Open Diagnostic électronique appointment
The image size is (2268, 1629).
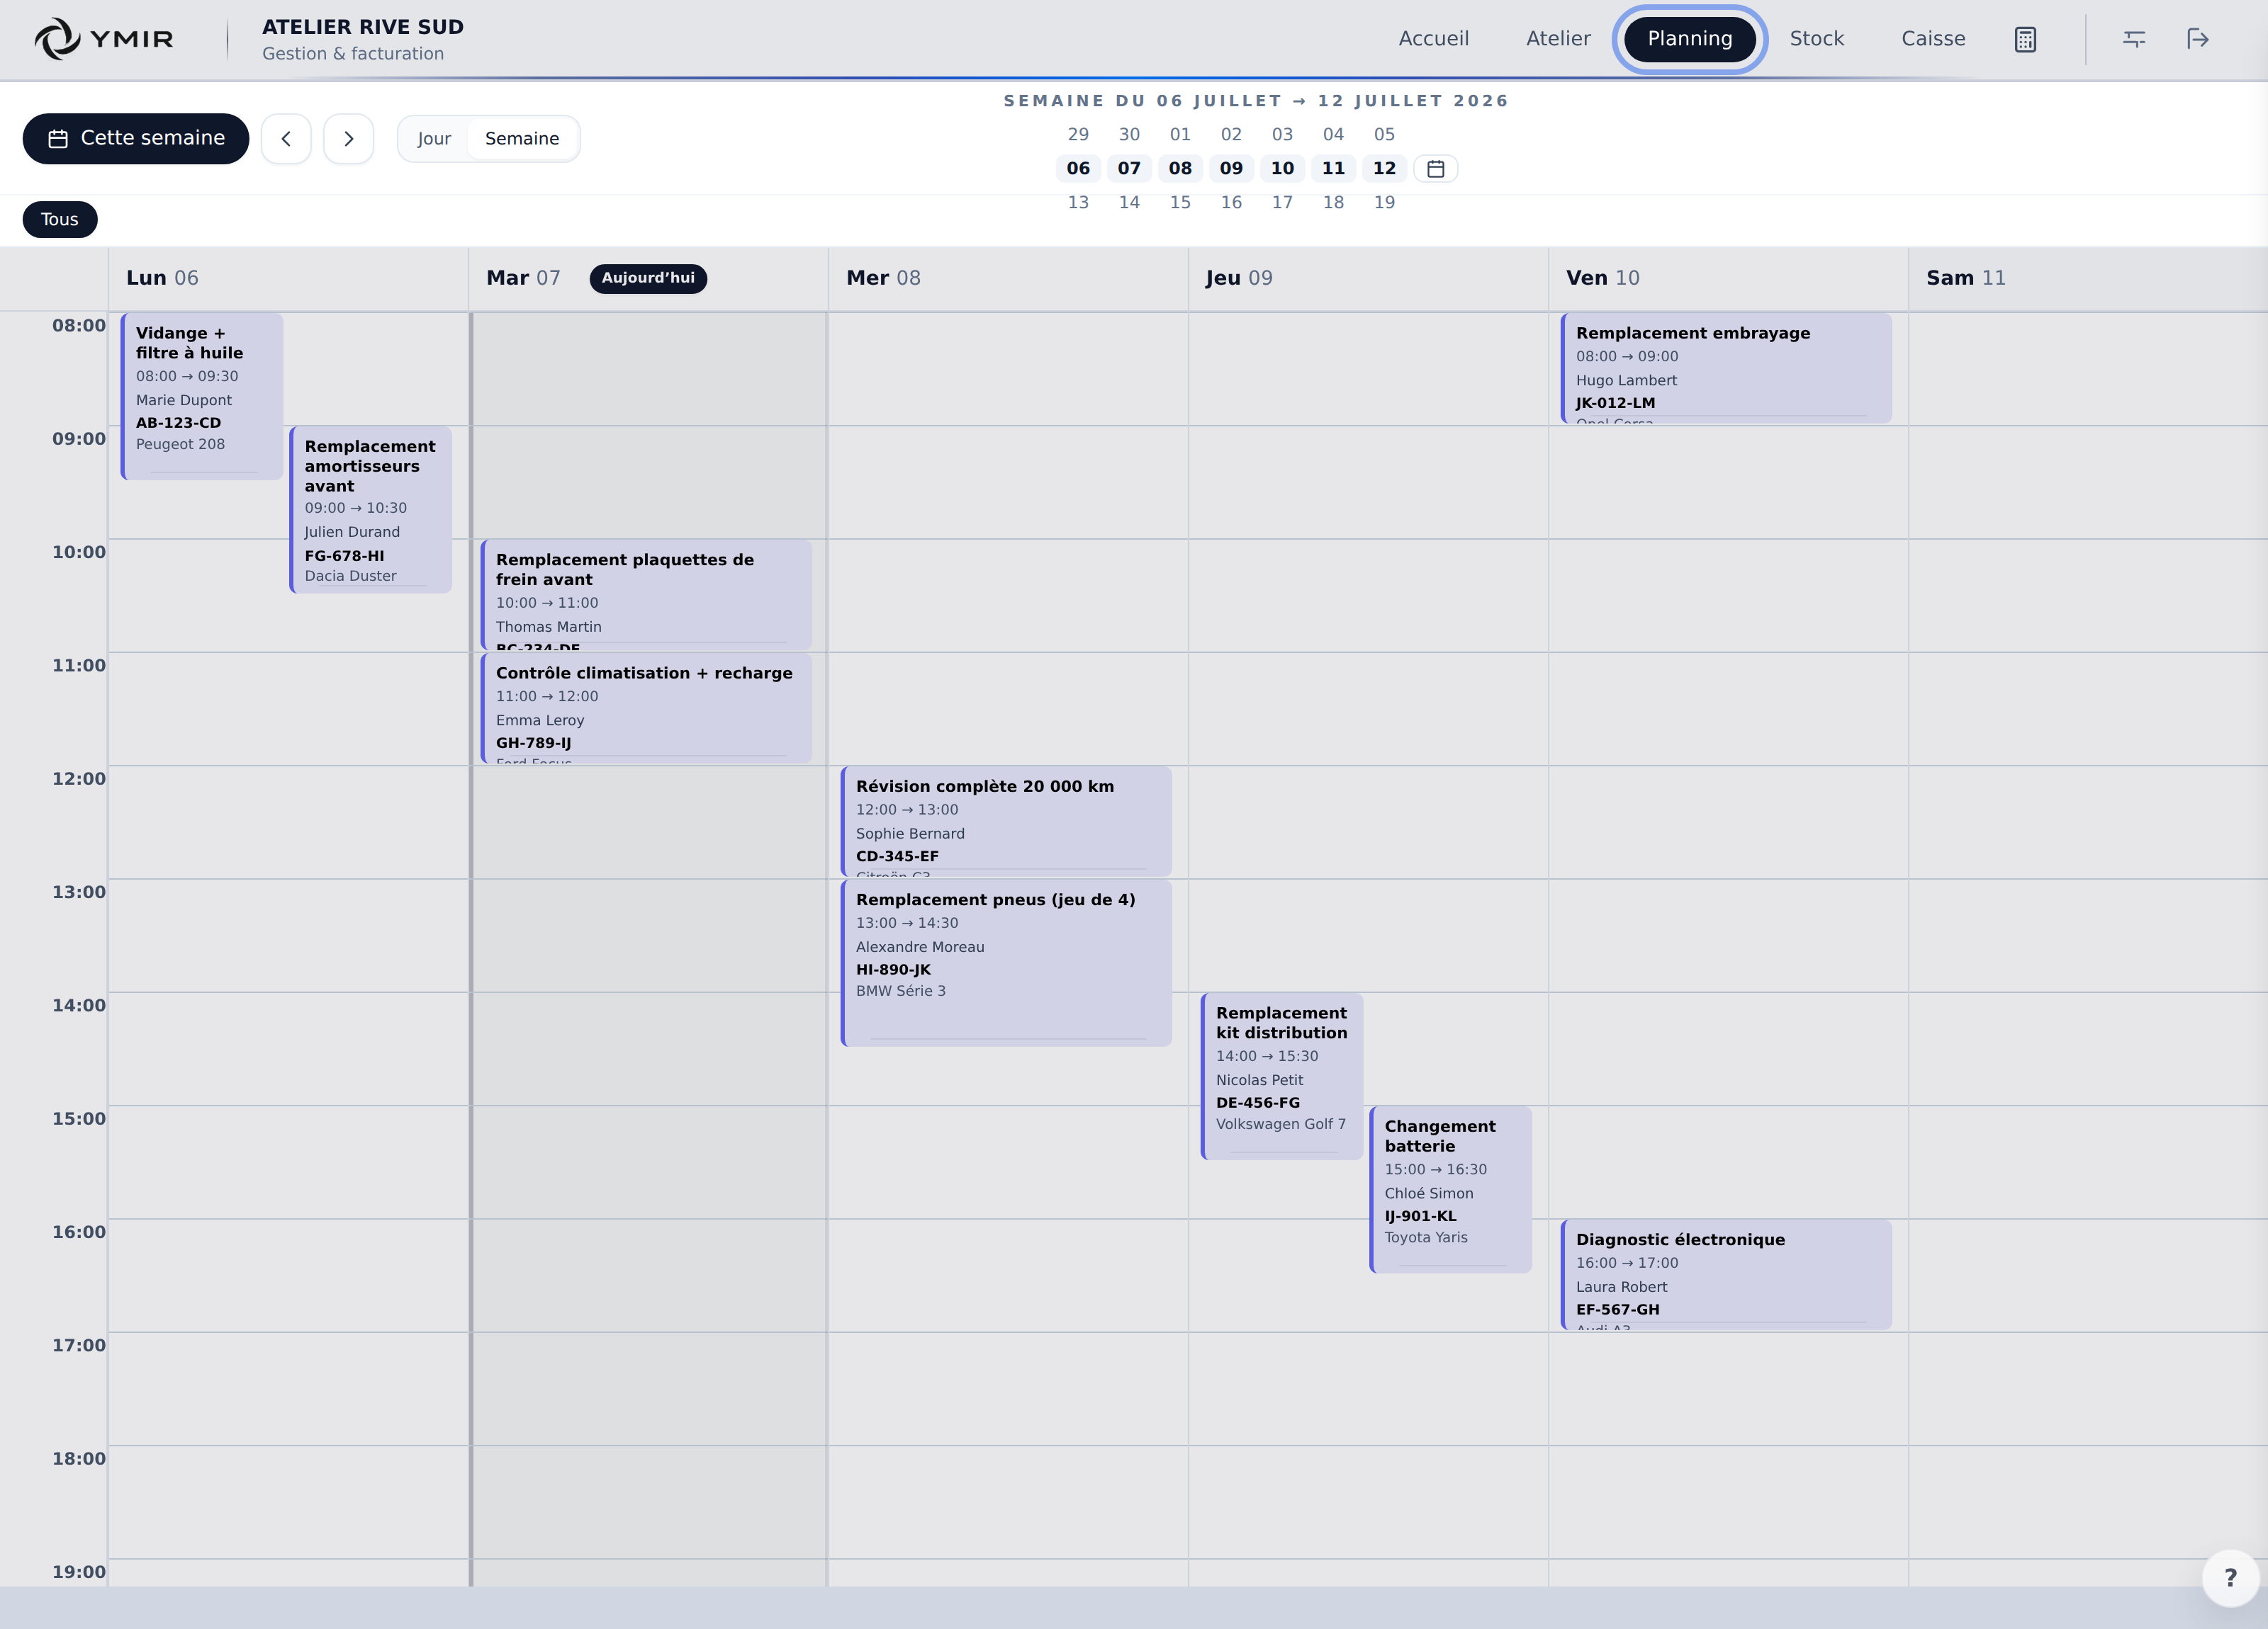[1726, 1275]
